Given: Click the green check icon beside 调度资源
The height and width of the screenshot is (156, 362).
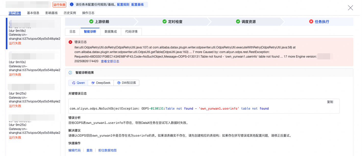Looking at the screenshot, I should click(x=238, y=22).
